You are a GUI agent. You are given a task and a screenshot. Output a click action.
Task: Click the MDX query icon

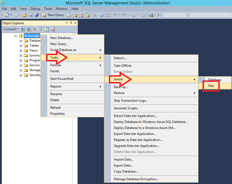pyautogui.click(x=75, y=15)
